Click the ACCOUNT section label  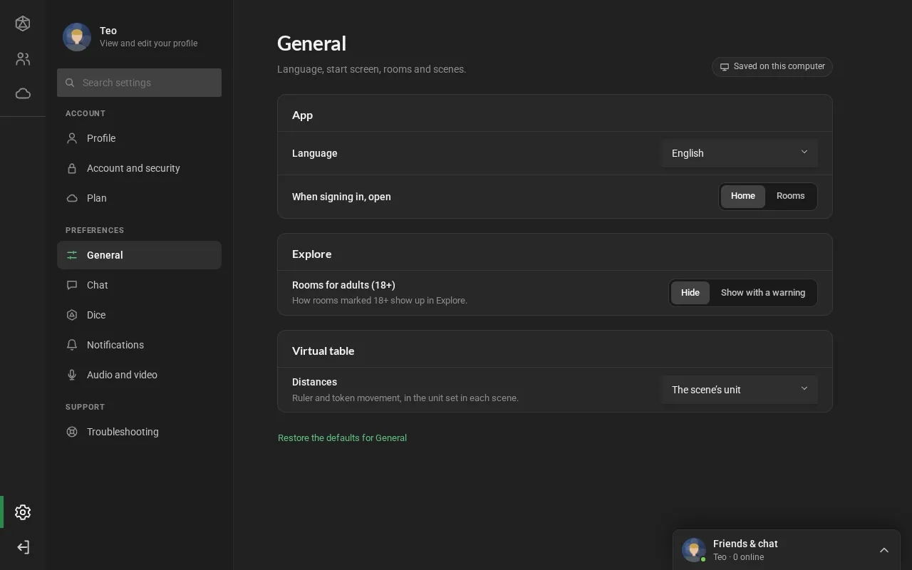85,113
